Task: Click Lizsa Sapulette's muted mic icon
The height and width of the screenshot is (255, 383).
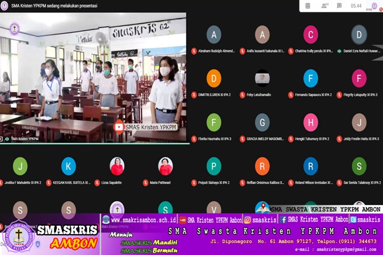Action: point(97,182)
